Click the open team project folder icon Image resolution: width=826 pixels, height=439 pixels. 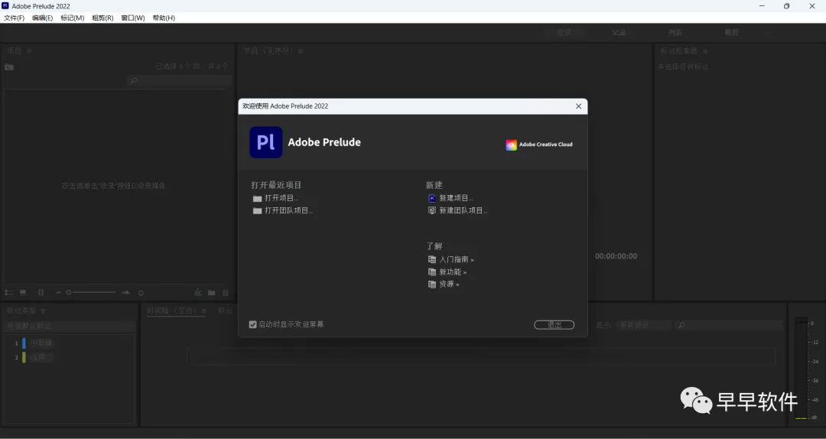pos(257,211)
